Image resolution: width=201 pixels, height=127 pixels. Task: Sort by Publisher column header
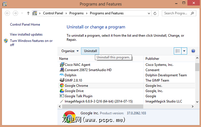(152, 59)
